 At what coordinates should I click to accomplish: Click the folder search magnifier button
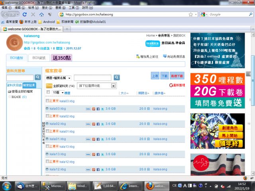click(x=38, y=77)
